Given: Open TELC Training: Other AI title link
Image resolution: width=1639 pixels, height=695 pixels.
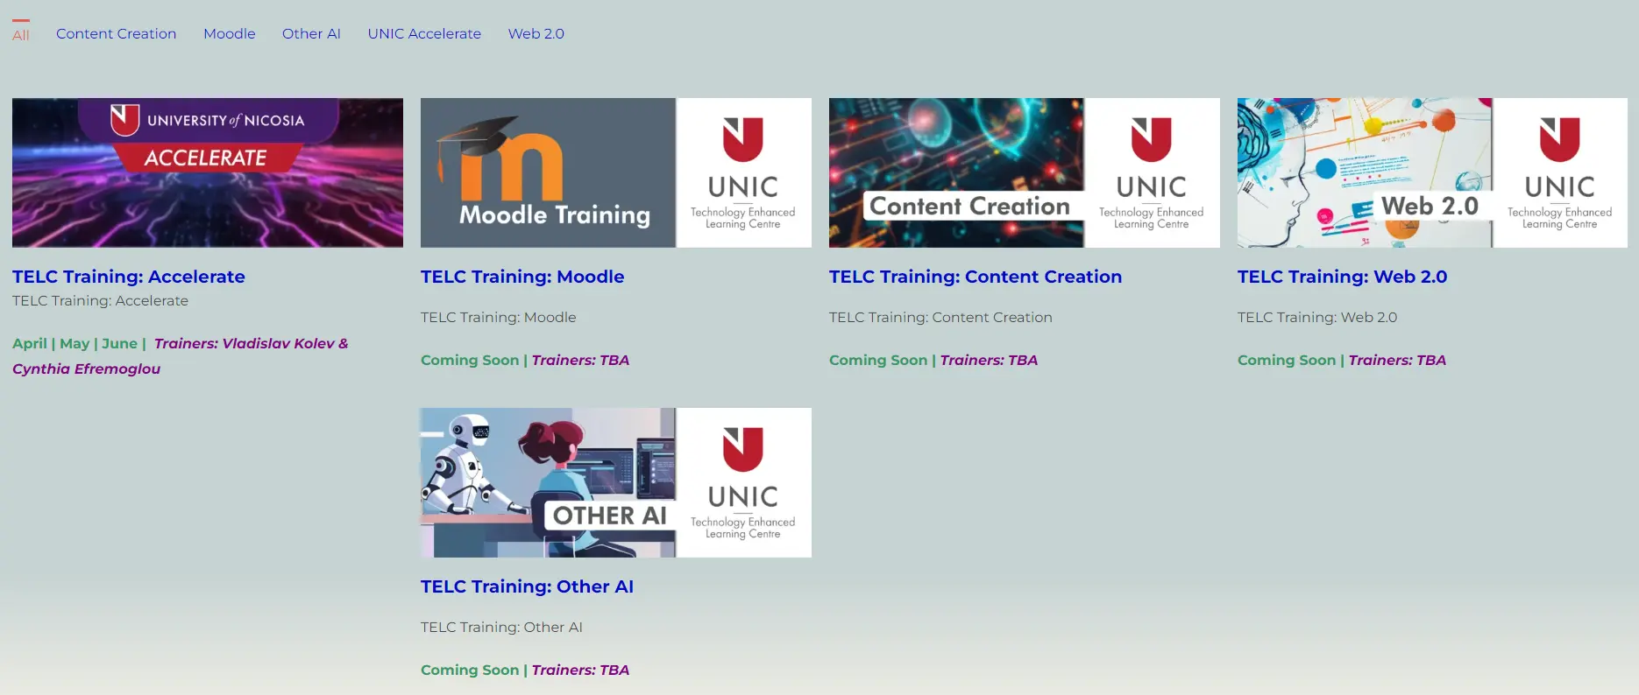Looking at the screenshot, I should pyautogui.click(x=527, y=586).
